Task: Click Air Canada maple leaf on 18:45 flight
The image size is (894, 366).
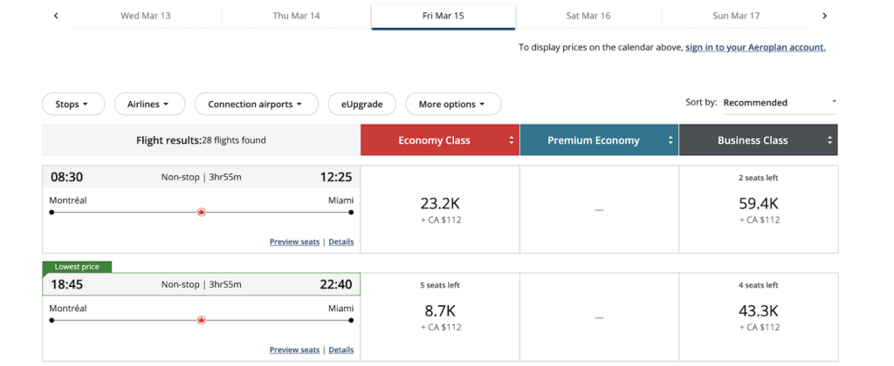Action: point(202,320)
